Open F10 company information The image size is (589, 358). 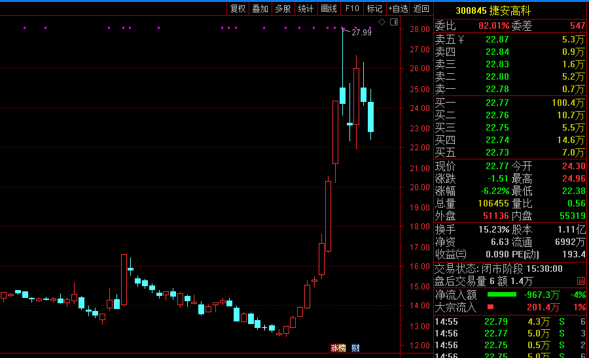pos(352,8)
